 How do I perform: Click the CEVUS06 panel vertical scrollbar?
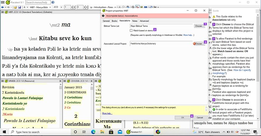(x=92, y=105)
